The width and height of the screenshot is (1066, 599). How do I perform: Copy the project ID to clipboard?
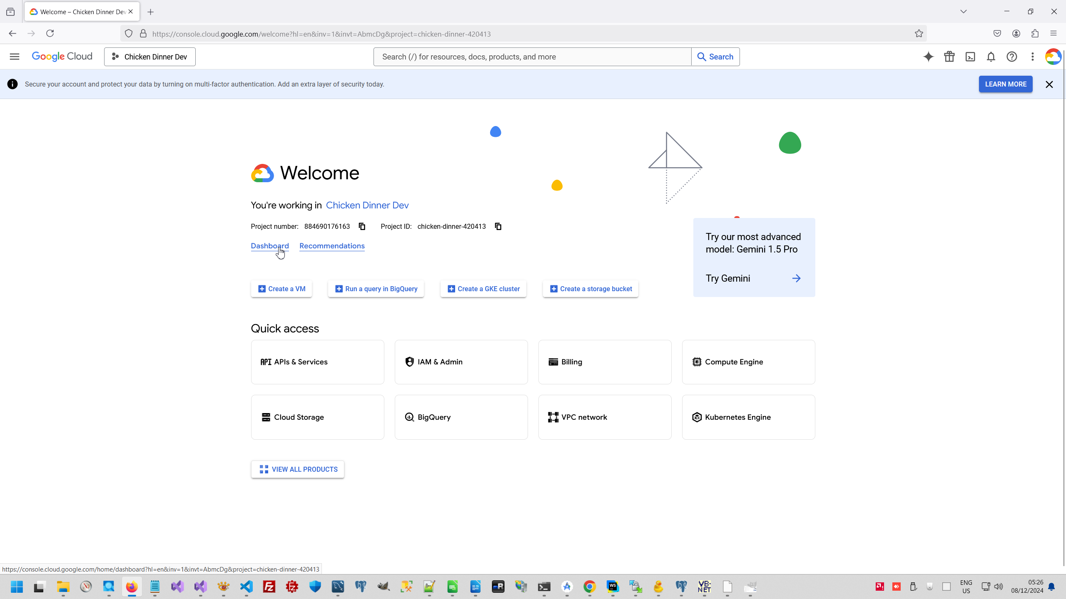(x=498, y=226)
